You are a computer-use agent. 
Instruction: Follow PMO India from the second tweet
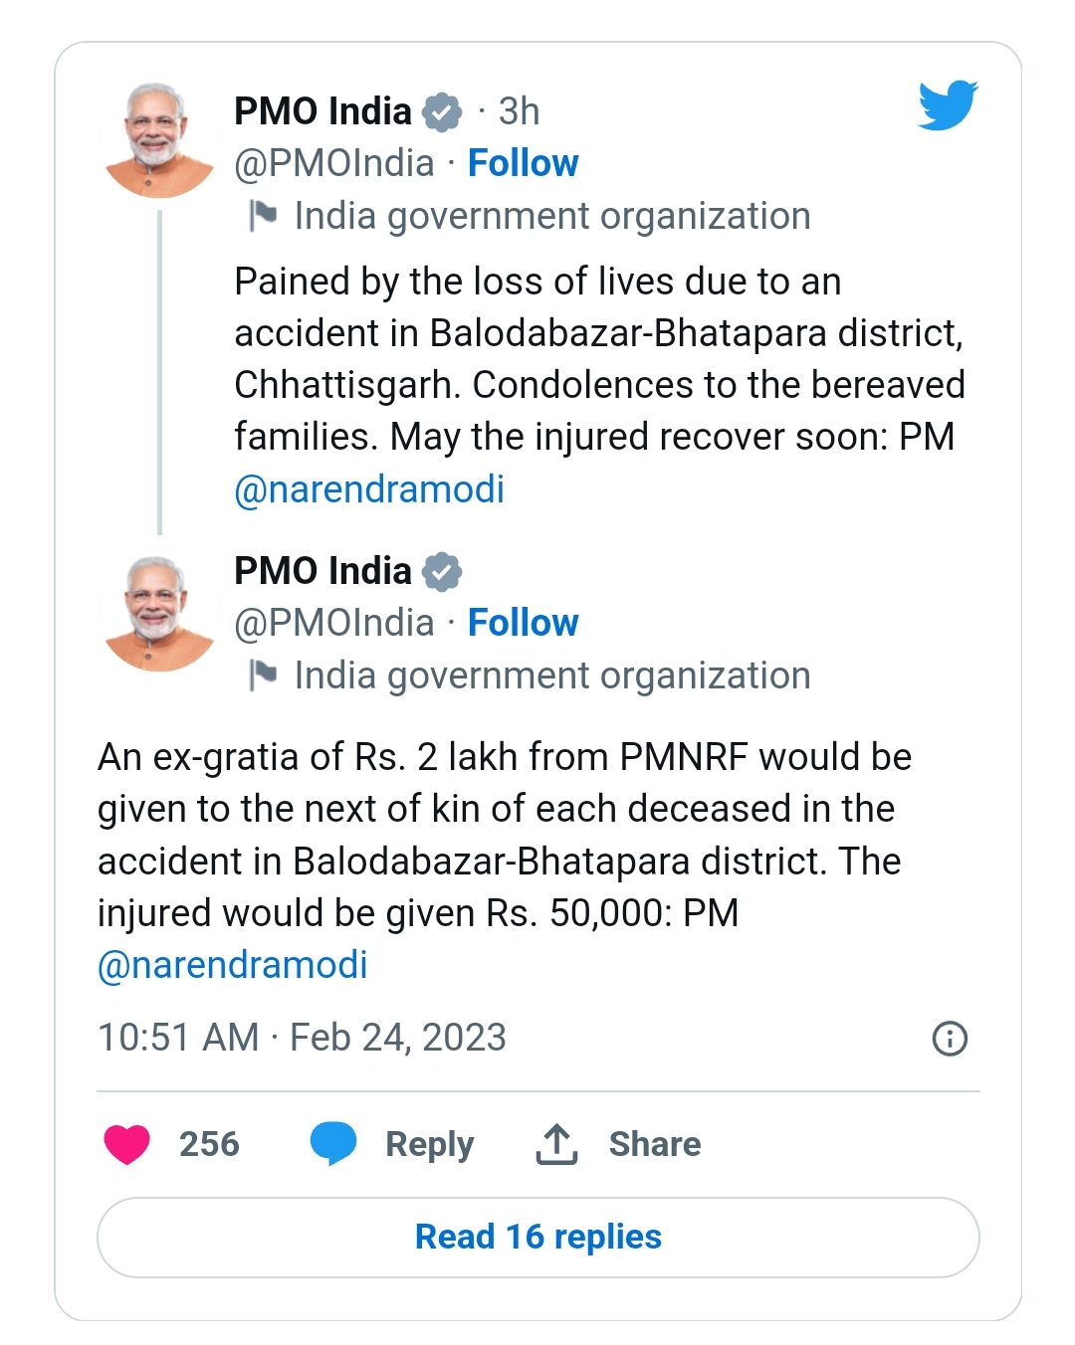pos(523,623)
